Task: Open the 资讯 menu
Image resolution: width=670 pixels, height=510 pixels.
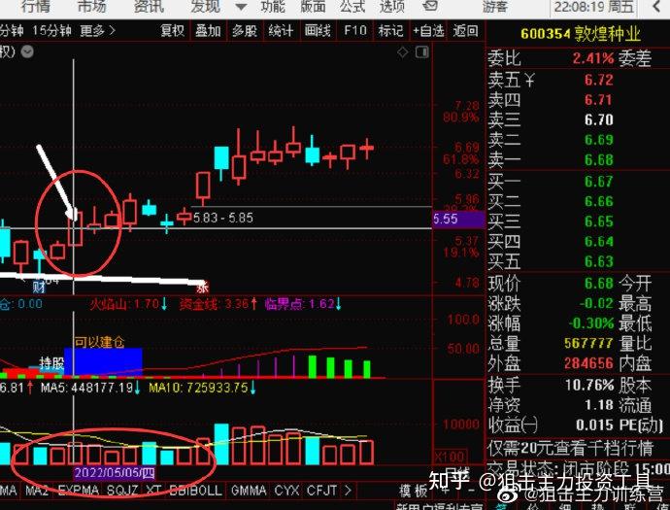Action: coord(149,6)
